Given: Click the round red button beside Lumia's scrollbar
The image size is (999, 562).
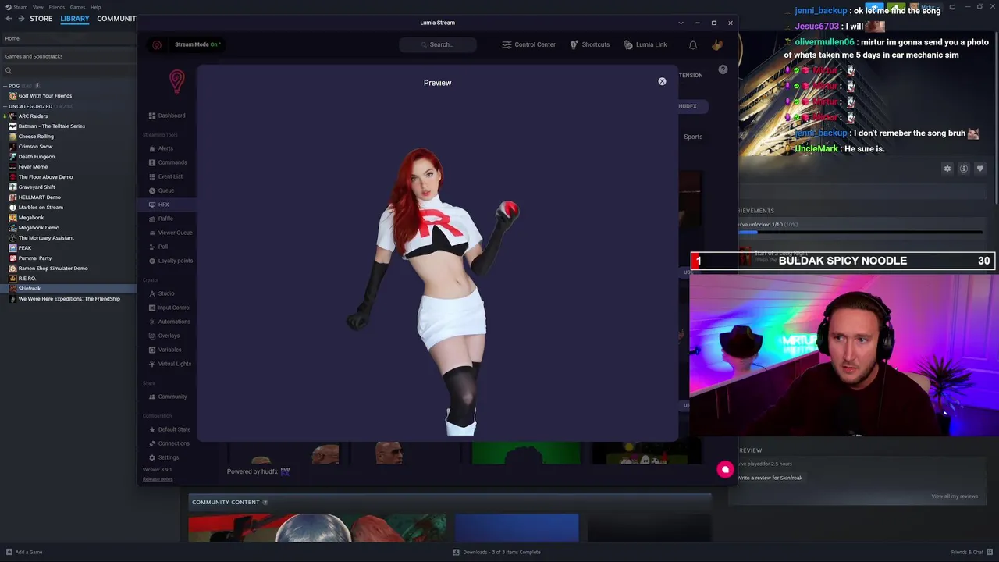Looking at the screenshot, I should tap(725, 469).
